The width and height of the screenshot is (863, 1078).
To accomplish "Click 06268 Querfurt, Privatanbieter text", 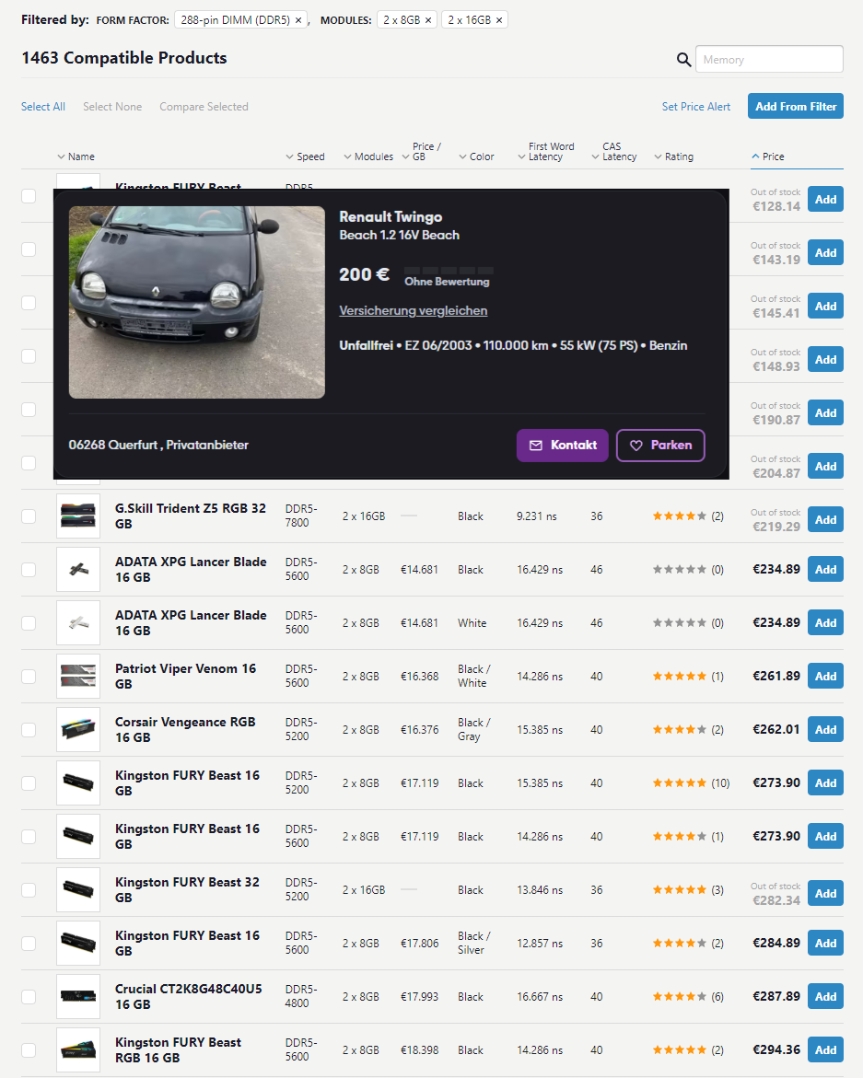I will (x=158, y=446).
